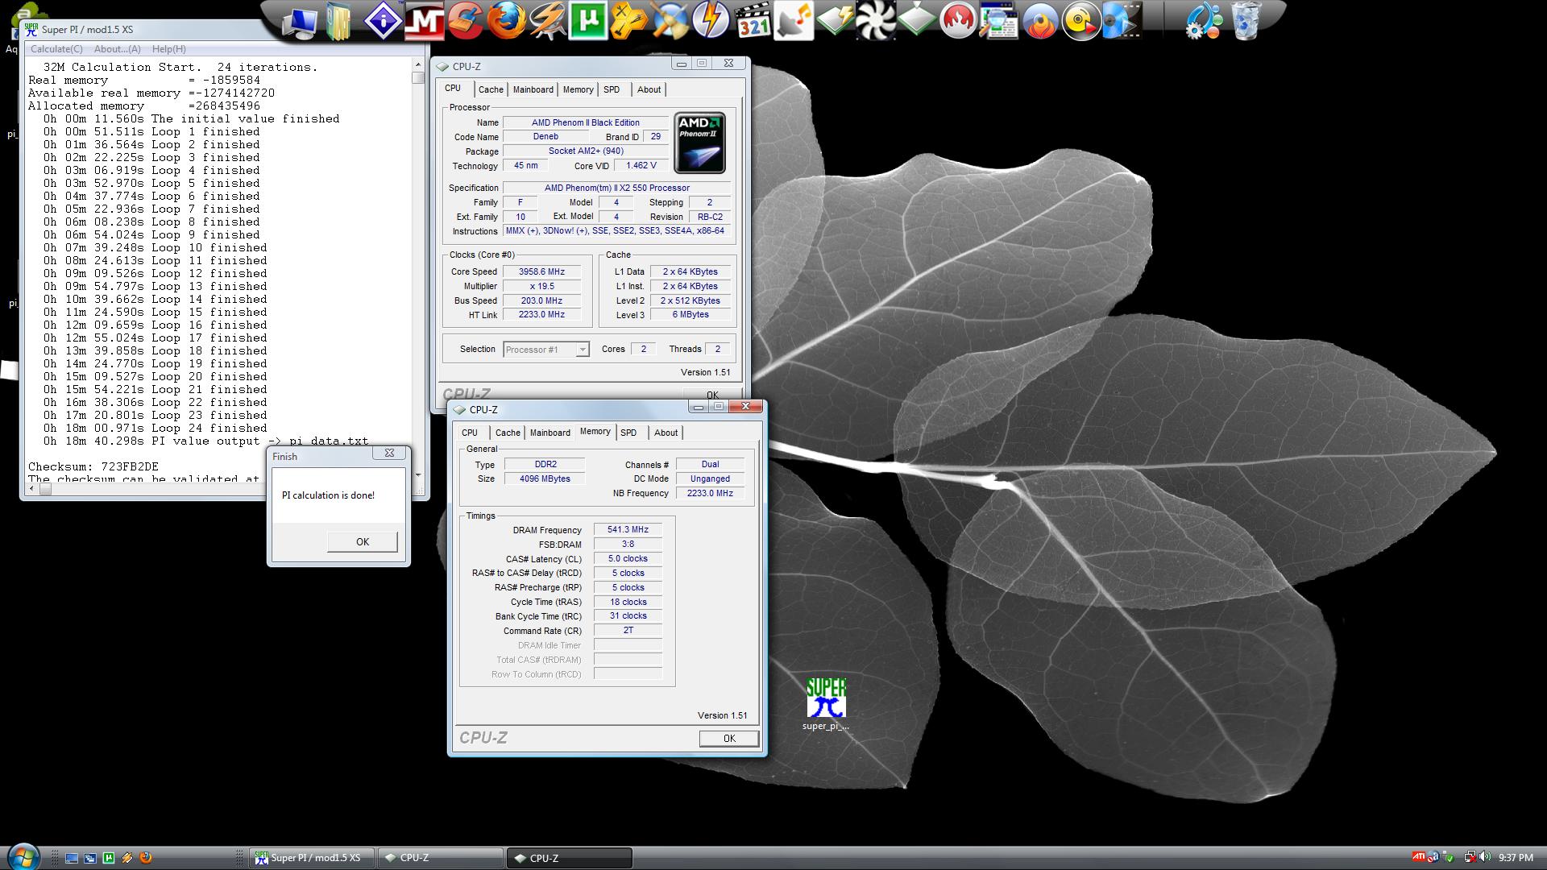This screenshot has width=1547, height=870.
Task: Launch Firefox from the top dock
Action: [x=506, y=21]
